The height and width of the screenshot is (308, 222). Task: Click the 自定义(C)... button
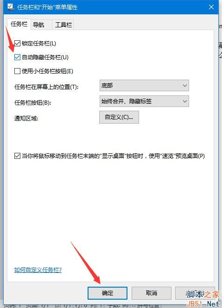pos(119,117)
